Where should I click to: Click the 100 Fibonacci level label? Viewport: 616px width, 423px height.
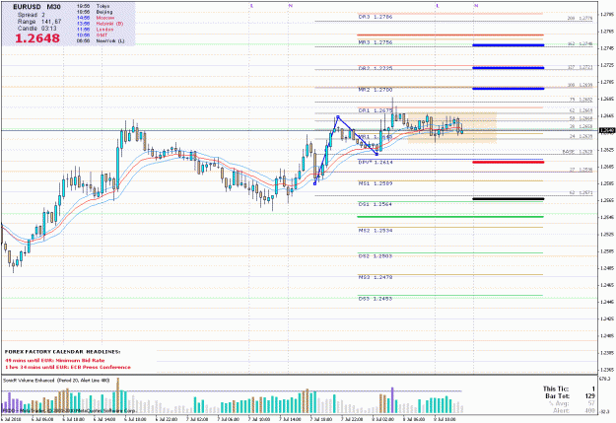coord(580,85)
